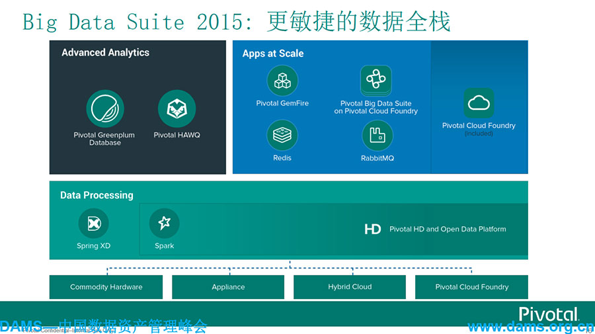
Task: Click the www.dams.org.cn link
Action: coord(531,327)
